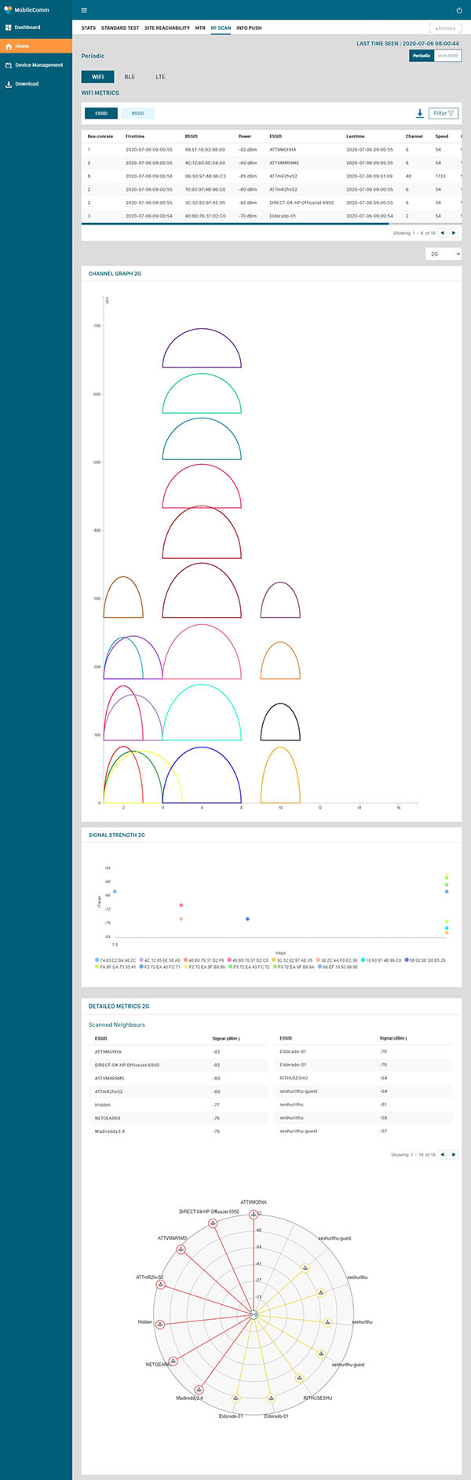The image size is (471, 1480).
Task: Expand Device Management in the sidebar
Action: (36, 65)
